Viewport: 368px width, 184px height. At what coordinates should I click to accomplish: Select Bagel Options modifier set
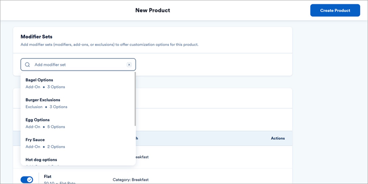coord(78,83)
